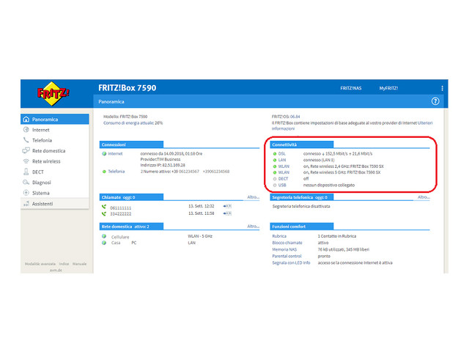Open the DECT link in Connettività
Screen dimensions: 469x352
(x=283, y=179)
